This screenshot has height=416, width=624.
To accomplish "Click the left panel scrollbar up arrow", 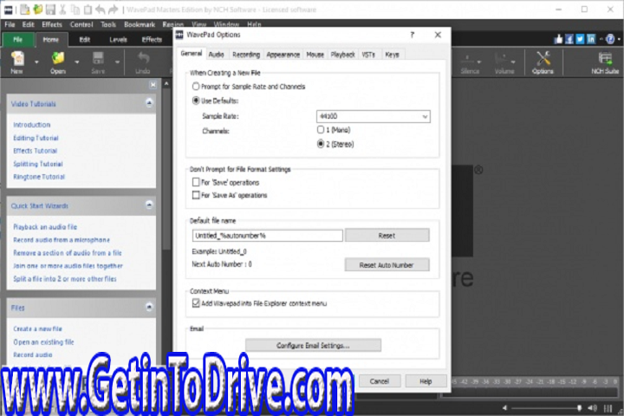I will [166, 83].
